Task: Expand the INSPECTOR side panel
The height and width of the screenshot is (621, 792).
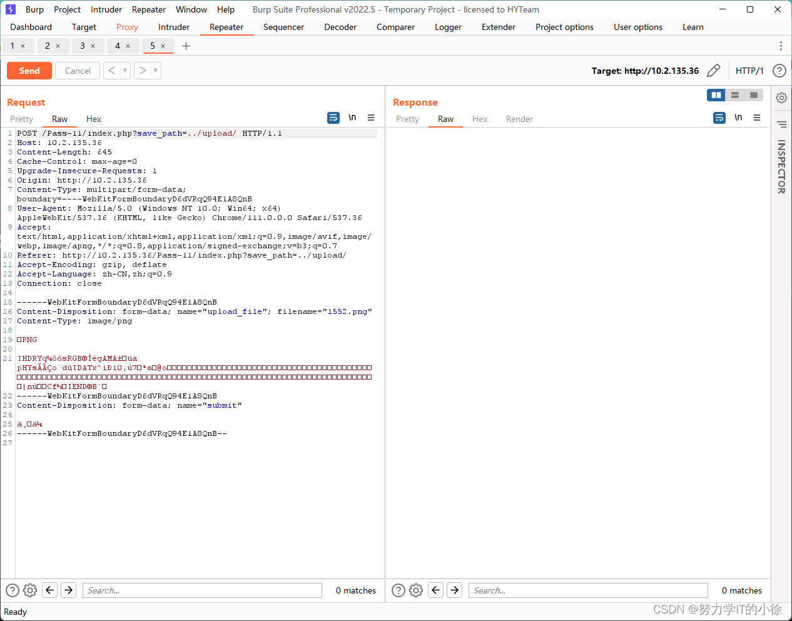Action: click(x=781, y=166)
